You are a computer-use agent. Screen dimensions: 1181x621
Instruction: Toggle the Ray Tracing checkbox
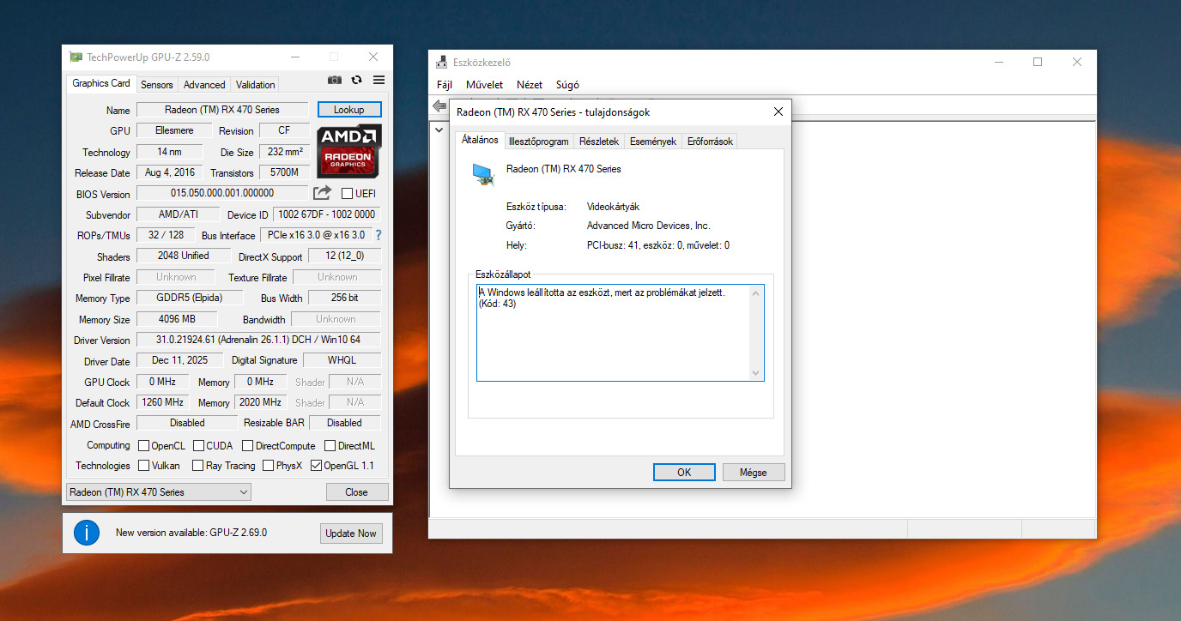click(x=198, y=466)
